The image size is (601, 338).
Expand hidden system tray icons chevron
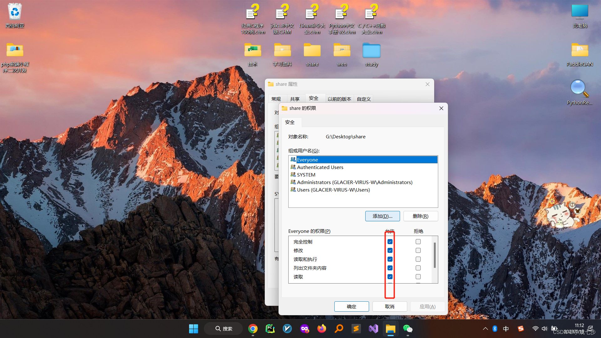click(x=485, y=329)
